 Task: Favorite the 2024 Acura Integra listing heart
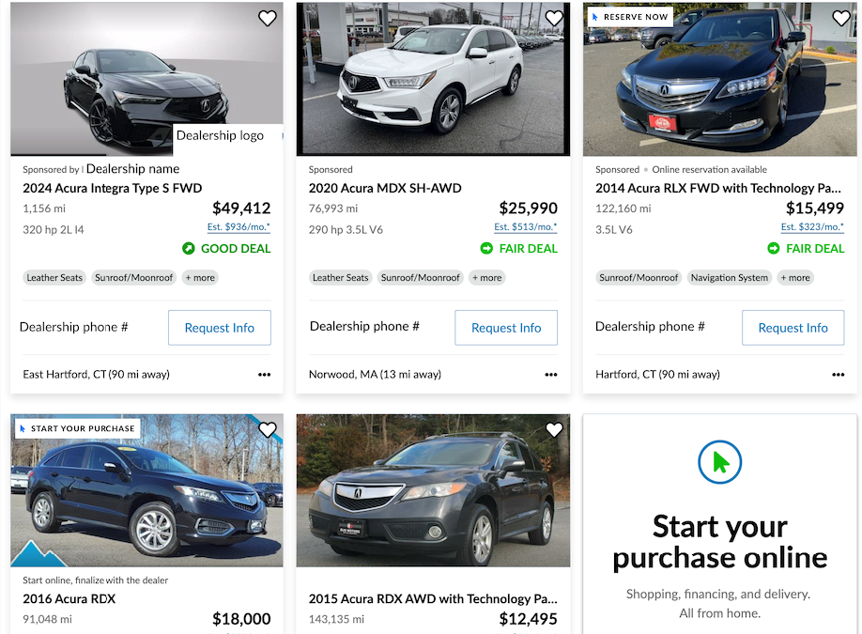point(268,19)
